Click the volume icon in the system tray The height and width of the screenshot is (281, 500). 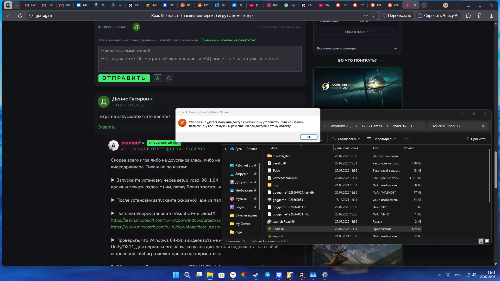click(x=474, y=275)
